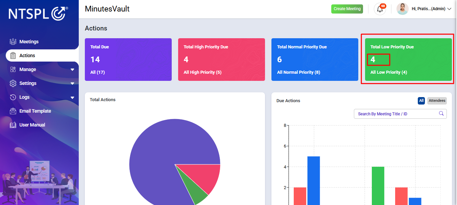The height and width of the screenshot is (205, 457).
Task: Select the All filter in Due Actions
Action: [421, 100]
